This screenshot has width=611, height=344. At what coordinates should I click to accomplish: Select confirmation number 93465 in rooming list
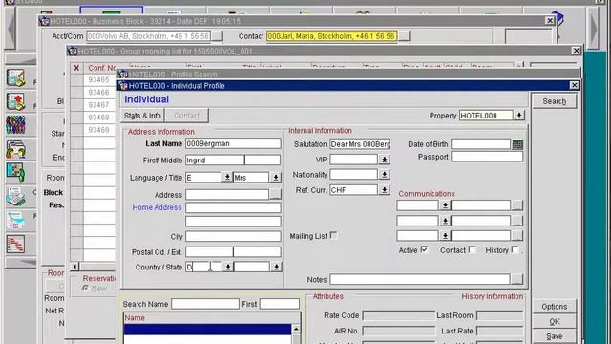pos(98,80)
